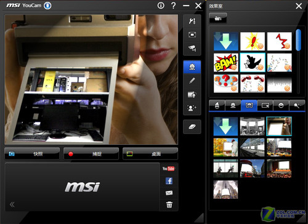
Task: Select the crowd stadium screen scene
Action: tap(279, 169)
